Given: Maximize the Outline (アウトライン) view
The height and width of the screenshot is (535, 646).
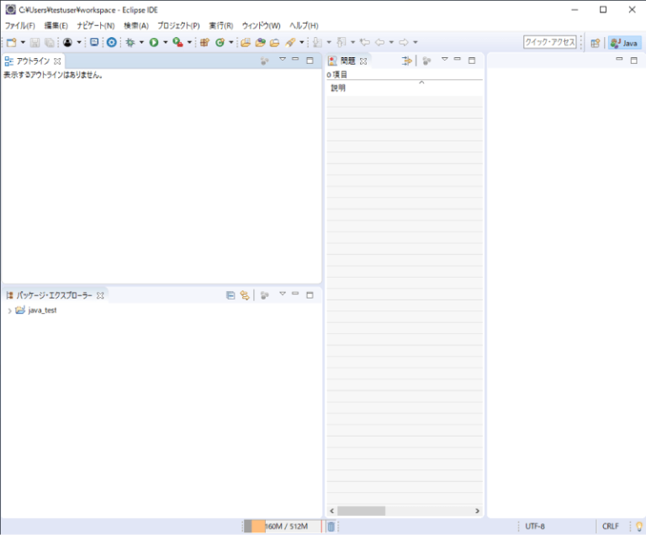Looking at the screenshot, I should pyautogui.click(x=310, y=61).
